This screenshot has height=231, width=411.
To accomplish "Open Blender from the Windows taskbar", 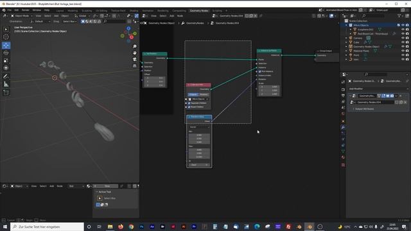I will click(310, 227).
